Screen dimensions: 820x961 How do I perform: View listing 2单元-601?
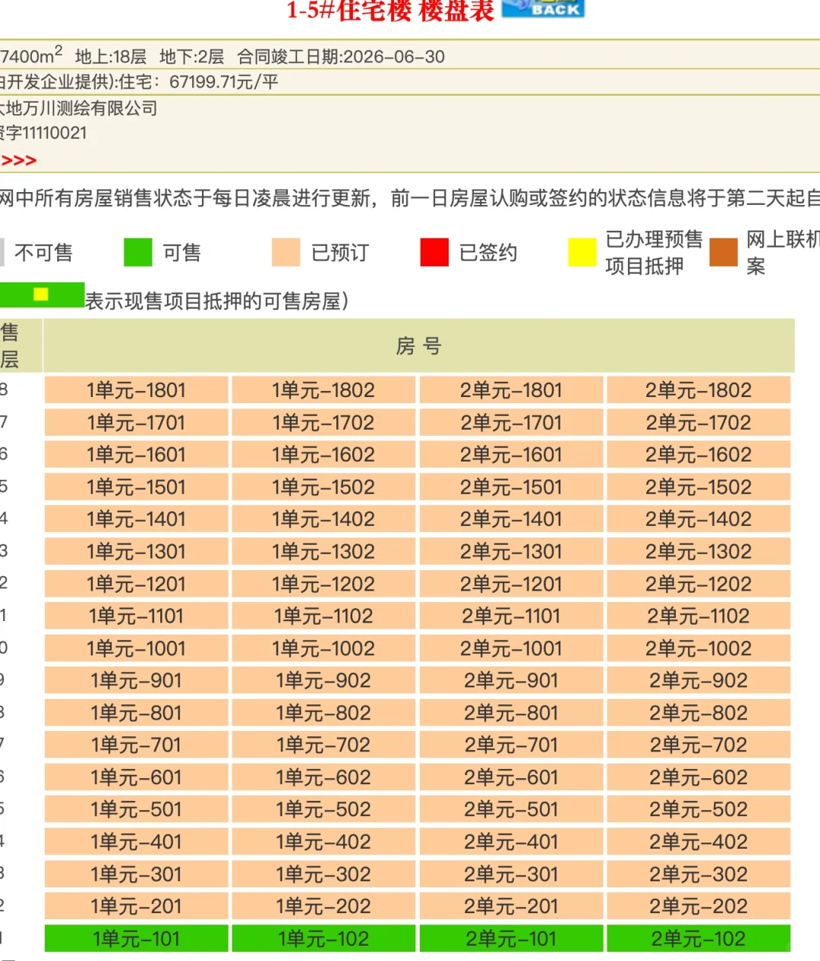pos(511,777)
